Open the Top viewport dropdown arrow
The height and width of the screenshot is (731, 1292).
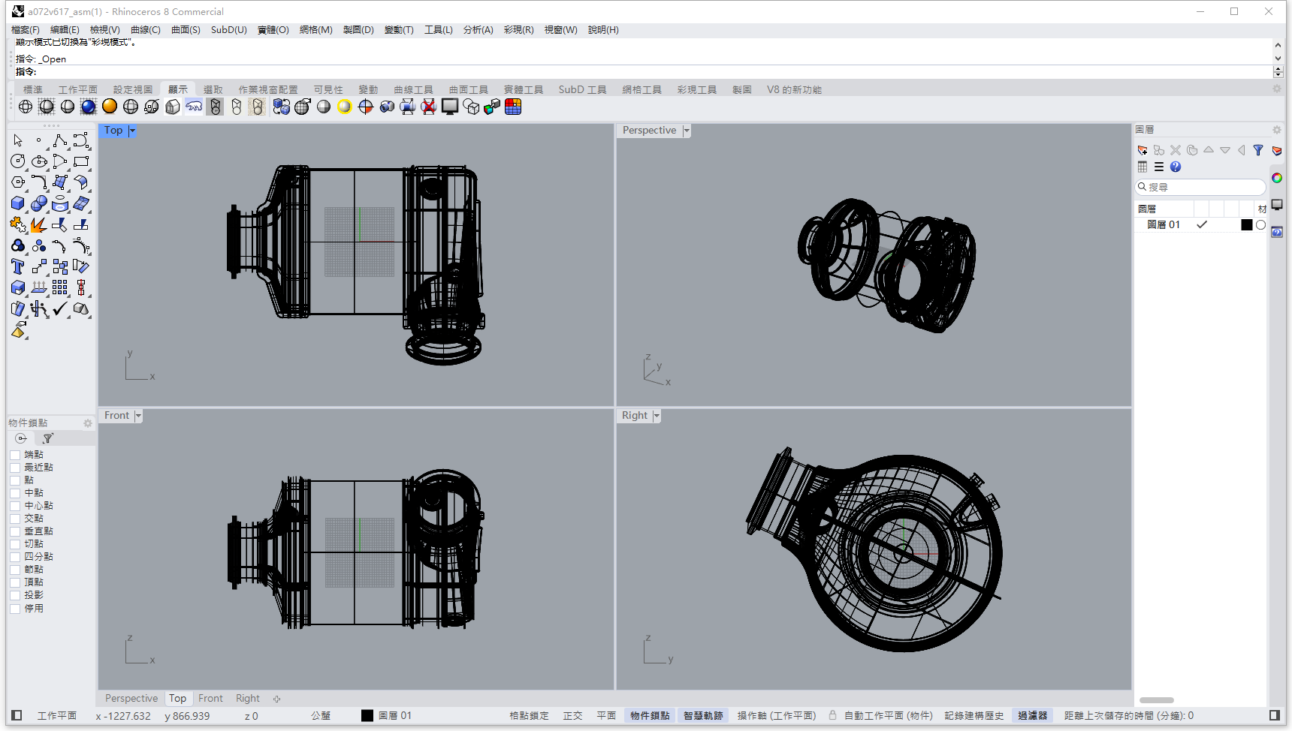tap(132, 131)
